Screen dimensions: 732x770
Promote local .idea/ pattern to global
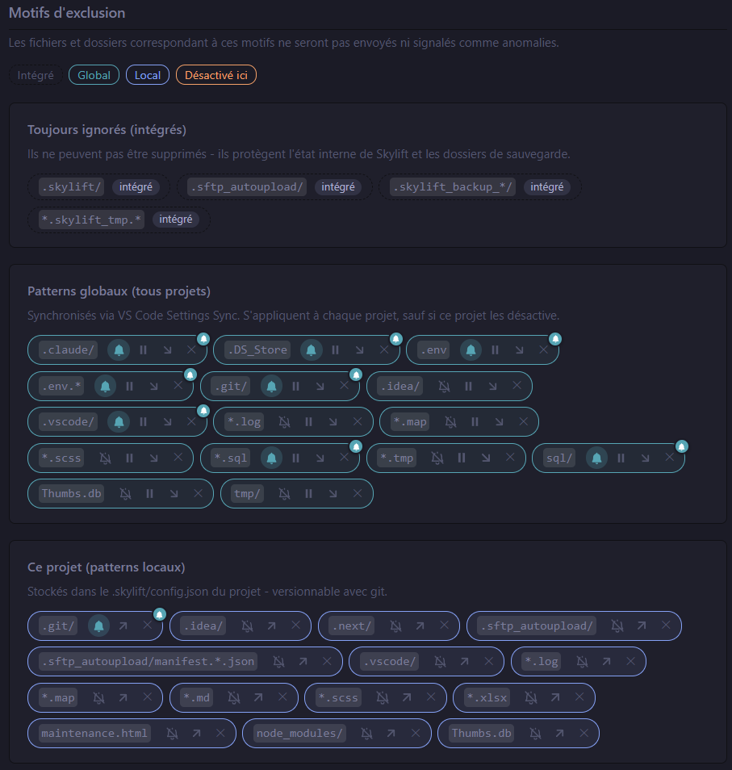[271, 626]
